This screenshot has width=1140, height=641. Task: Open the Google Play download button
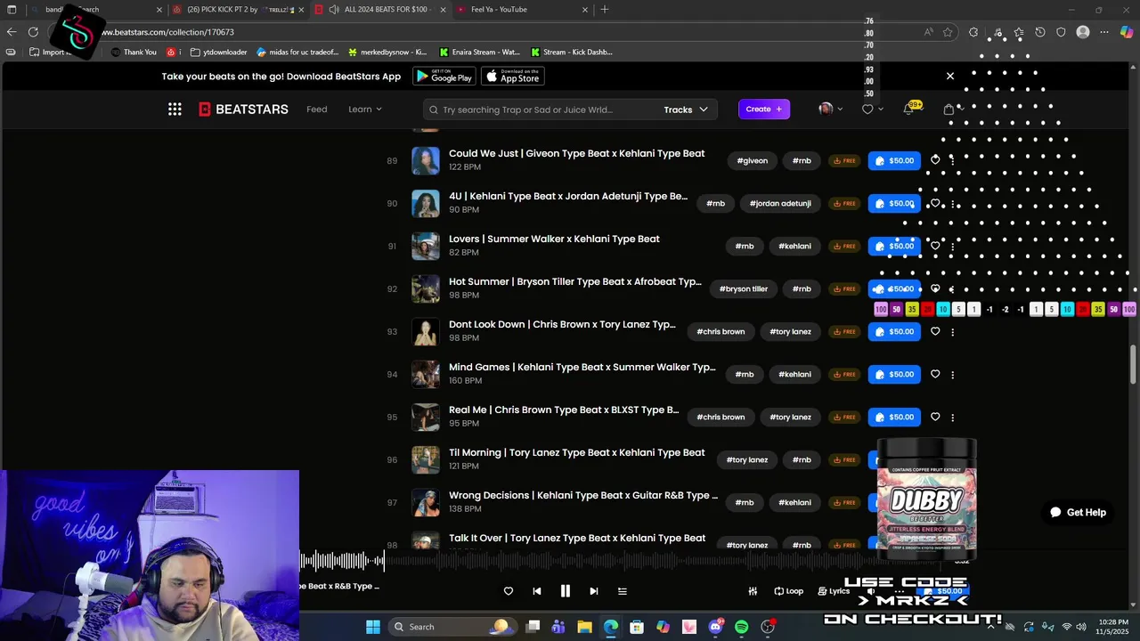tap(444, 77)
